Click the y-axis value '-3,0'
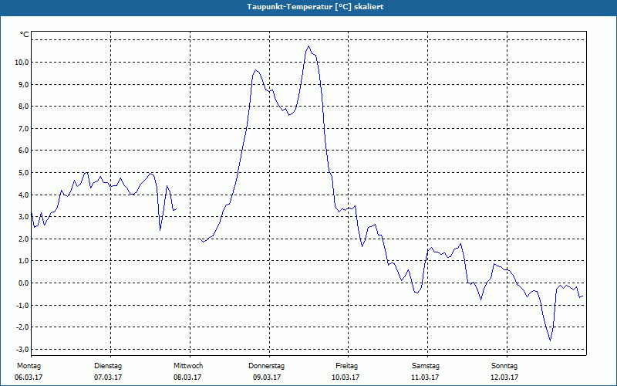The height and width of the screenshot is (386, 617). tap(22, 350)
